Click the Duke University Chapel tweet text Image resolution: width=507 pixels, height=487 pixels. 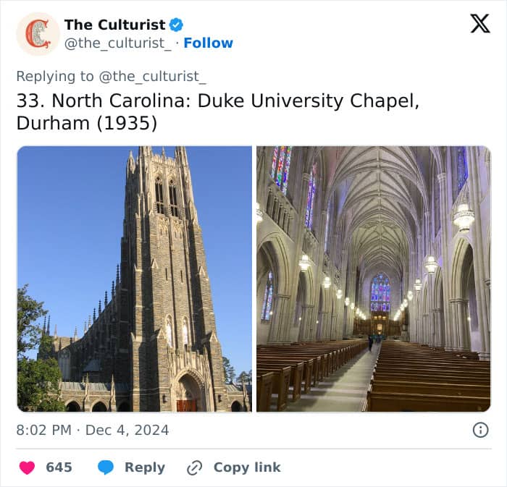coord(217,111)
